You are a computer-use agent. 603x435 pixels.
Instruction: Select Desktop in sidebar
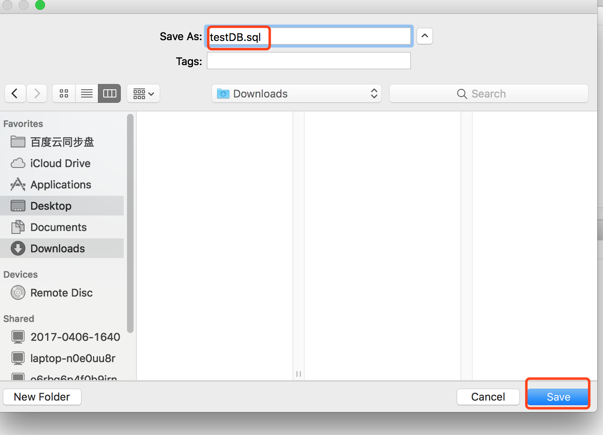pos(62,206)
